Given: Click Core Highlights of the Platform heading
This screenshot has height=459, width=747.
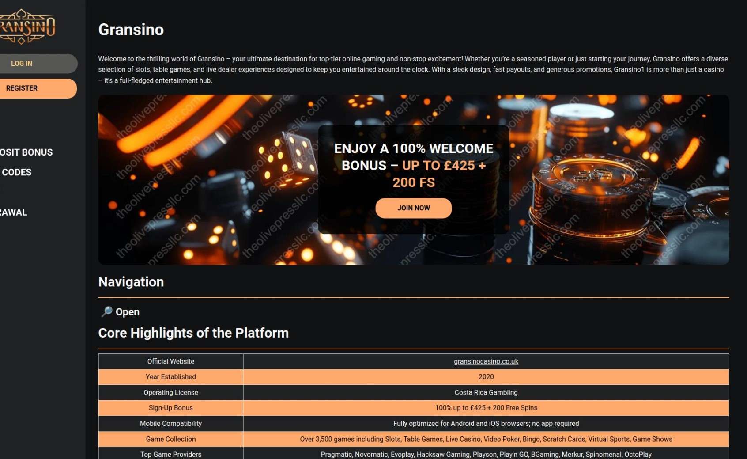Looking at the screenshot, I should click(193, 333).
